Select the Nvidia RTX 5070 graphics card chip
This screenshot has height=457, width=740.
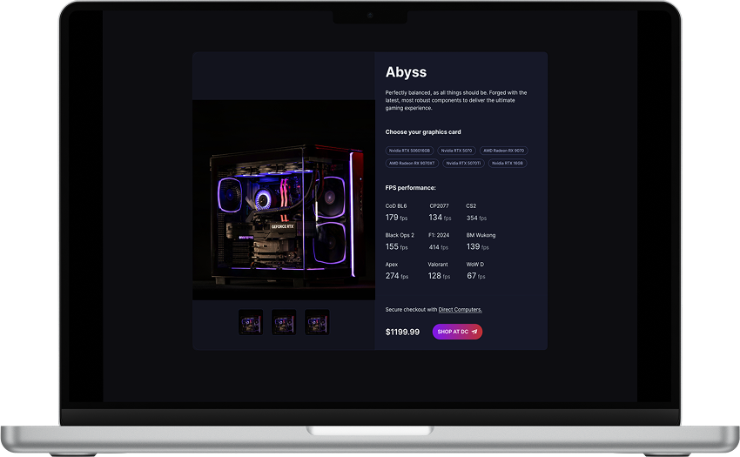tap(456, 151)
